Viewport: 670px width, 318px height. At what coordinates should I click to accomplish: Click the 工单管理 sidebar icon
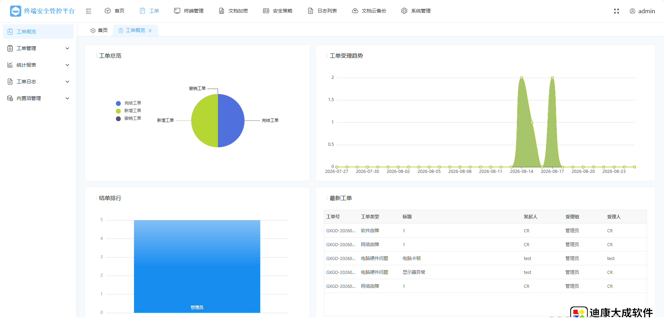pos(10,48)
